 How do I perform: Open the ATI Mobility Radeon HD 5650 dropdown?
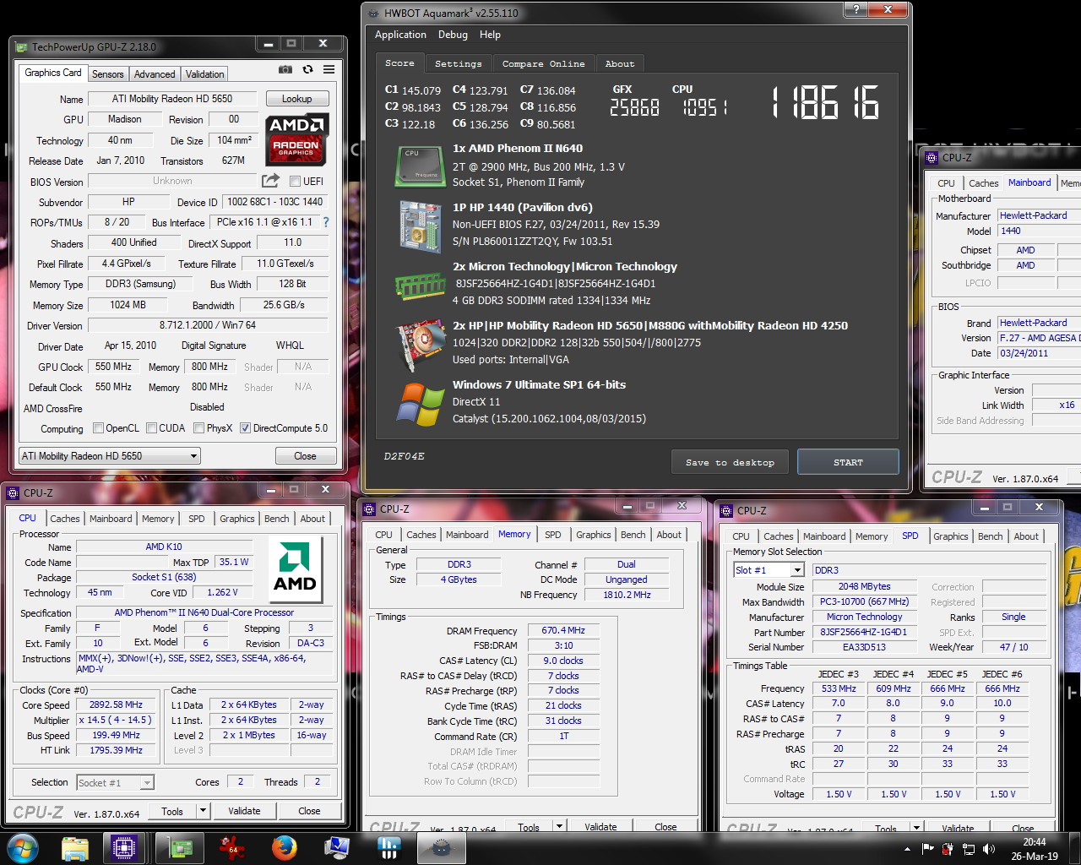pos(109,456)
